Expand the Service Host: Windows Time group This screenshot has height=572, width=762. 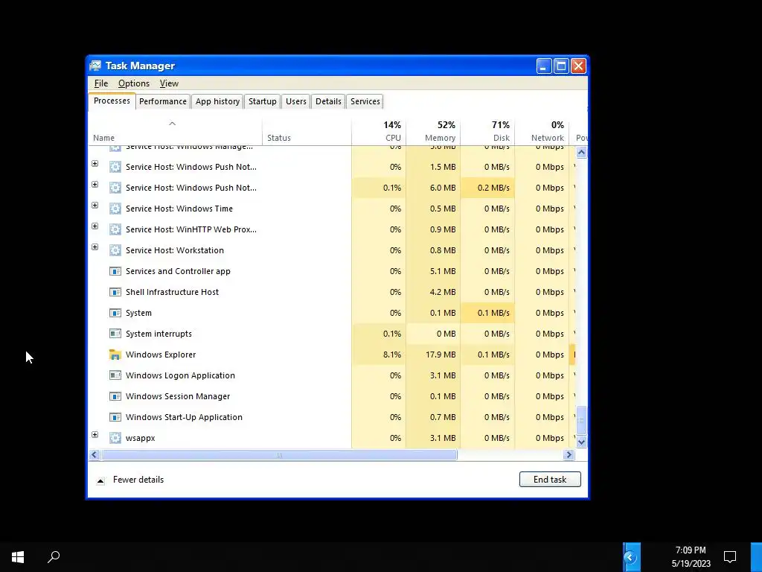point(95,206)
